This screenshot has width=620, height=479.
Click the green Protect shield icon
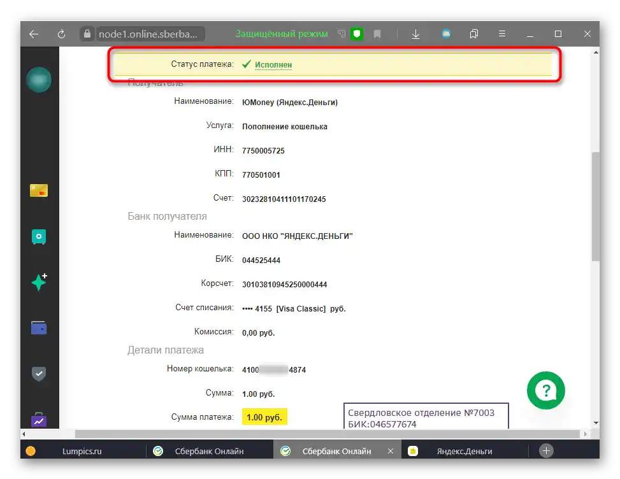pyautogui.click(x=357, y=34)
